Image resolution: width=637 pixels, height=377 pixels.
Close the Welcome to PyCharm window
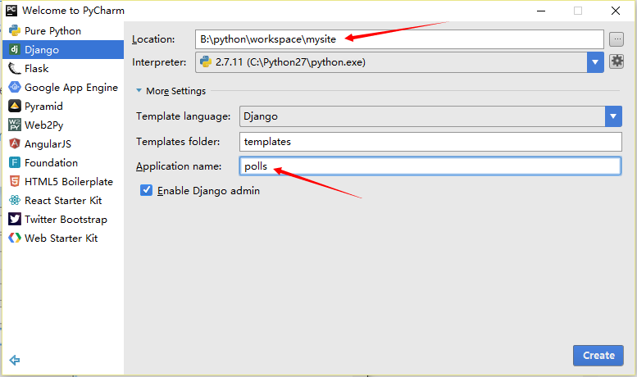click(x=616, y=11)
